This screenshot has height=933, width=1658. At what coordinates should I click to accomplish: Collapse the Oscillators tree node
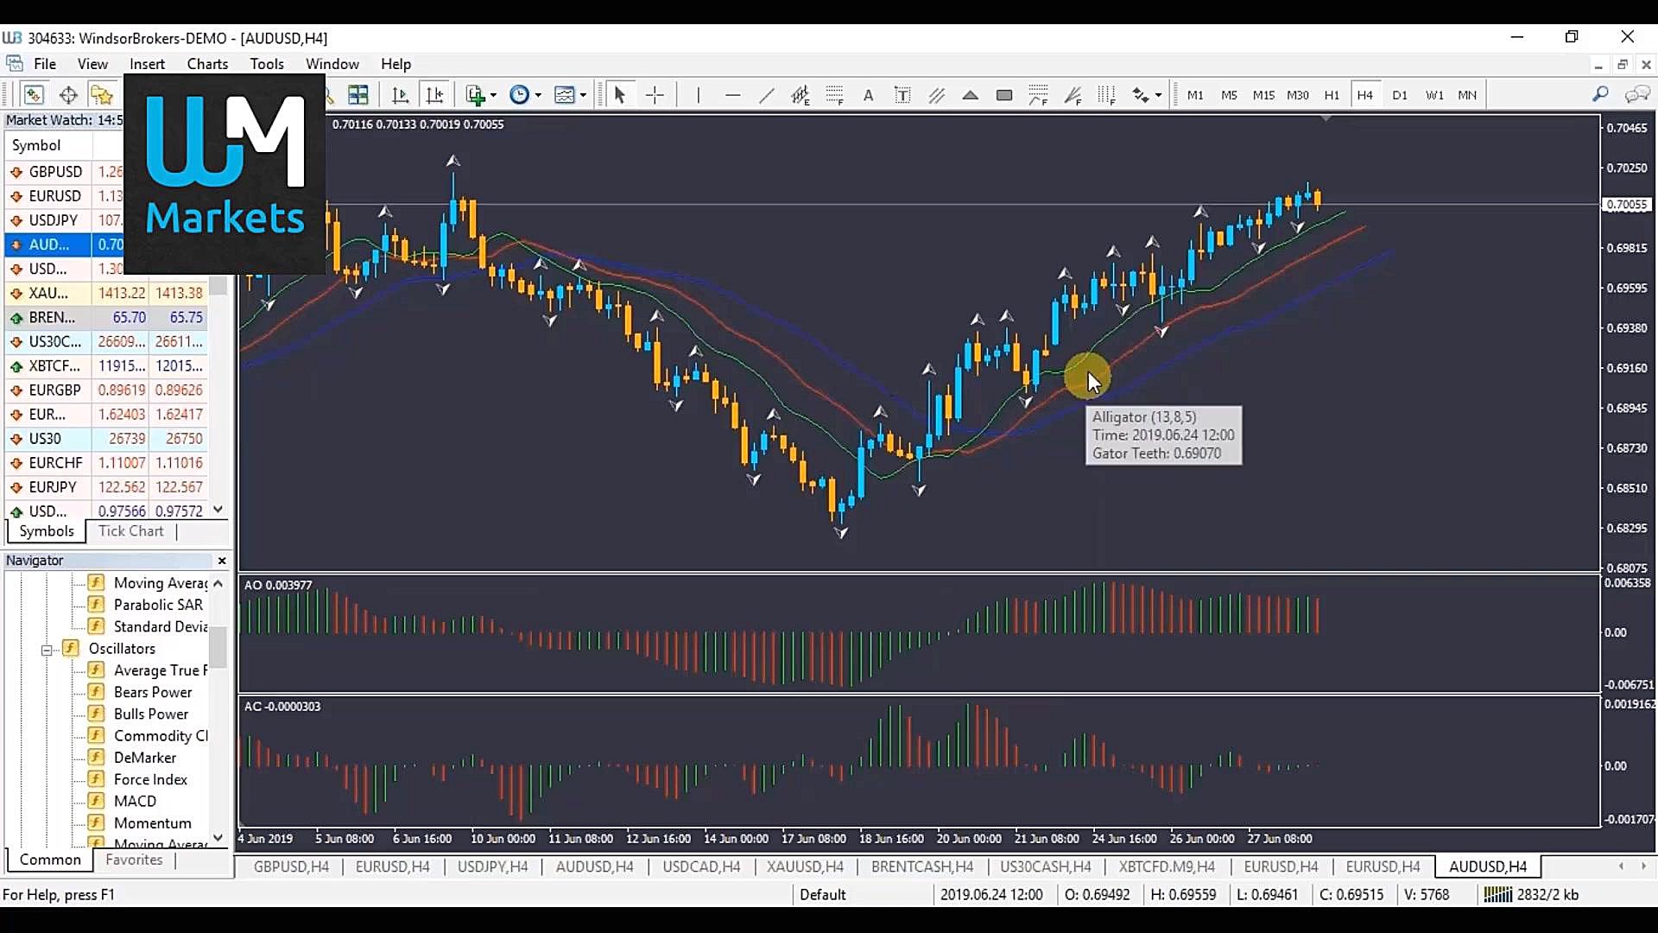47,650
